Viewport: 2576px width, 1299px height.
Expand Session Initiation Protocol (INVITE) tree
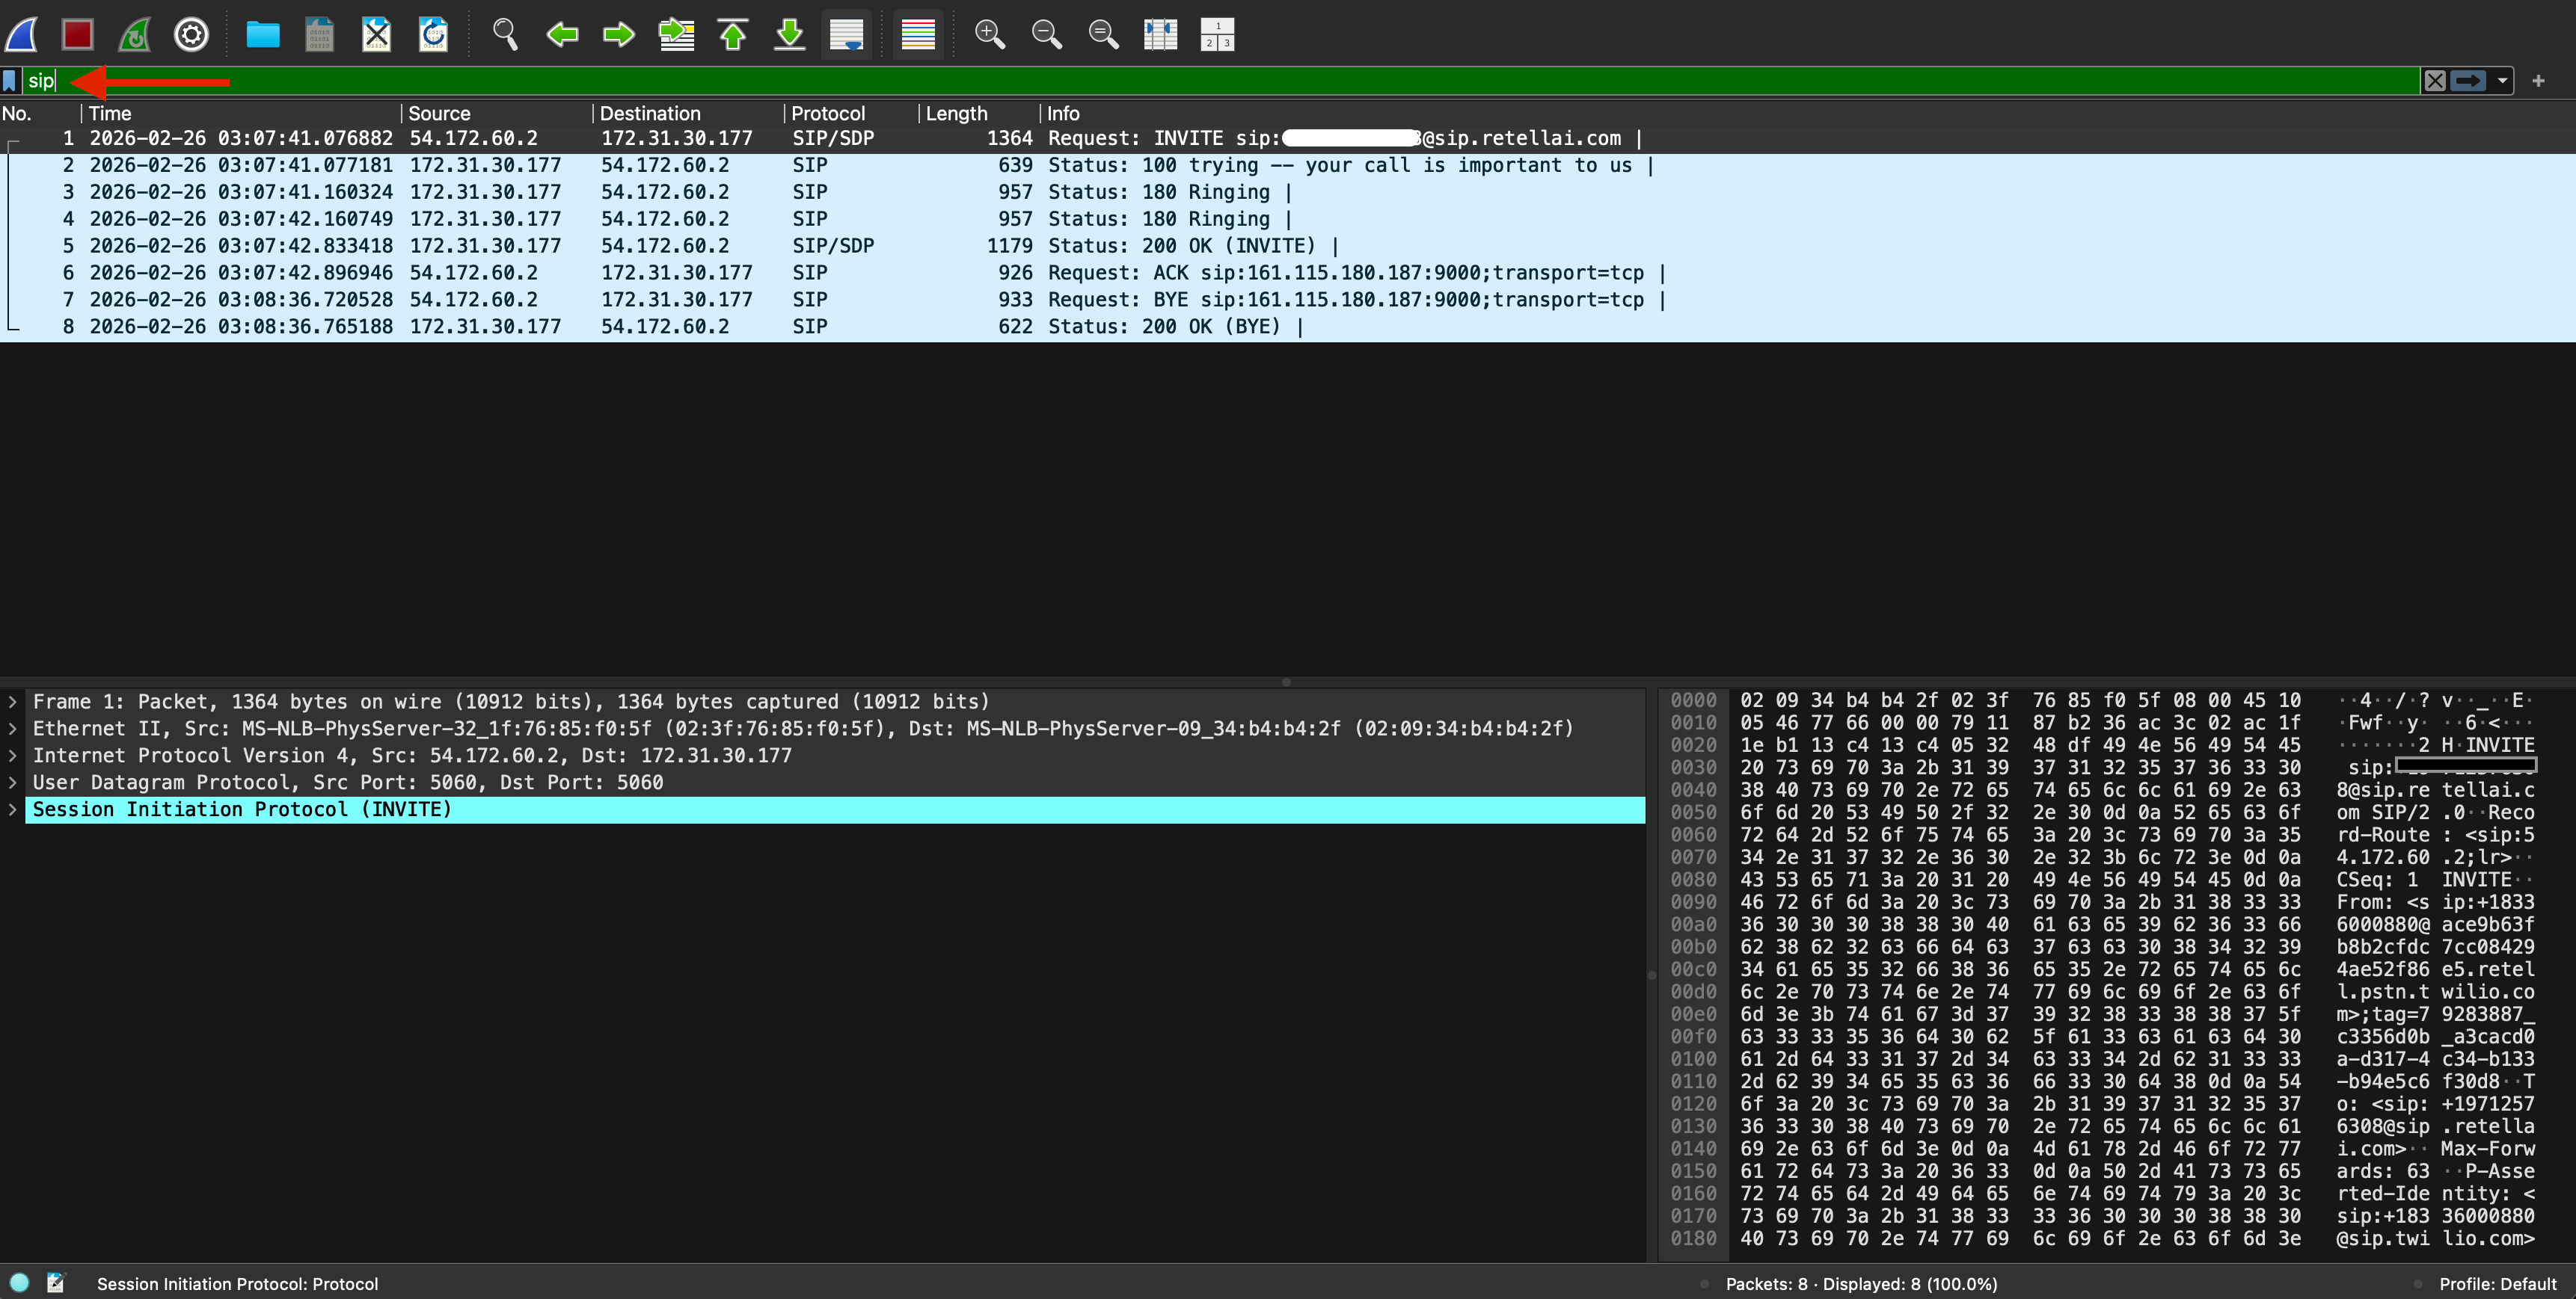[x=12, y=809]
